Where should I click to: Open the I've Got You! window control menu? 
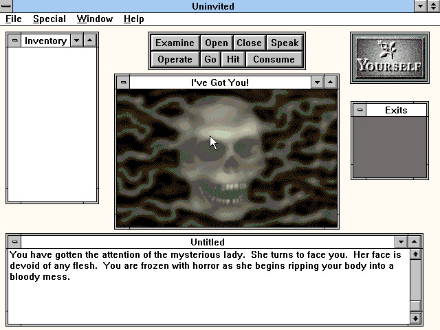123,82
